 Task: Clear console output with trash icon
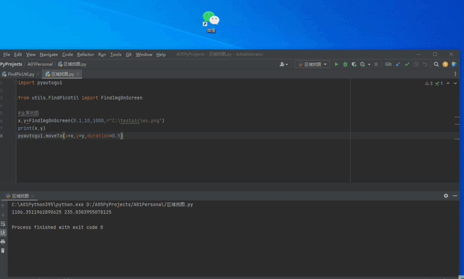3,251
